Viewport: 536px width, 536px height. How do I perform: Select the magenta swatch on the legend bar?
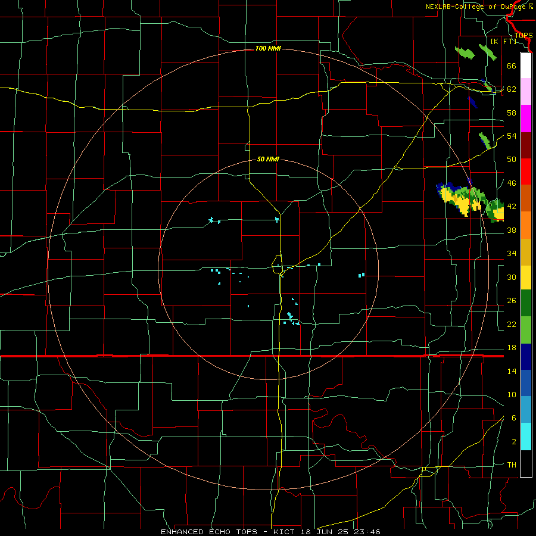(x=526, y=119)
